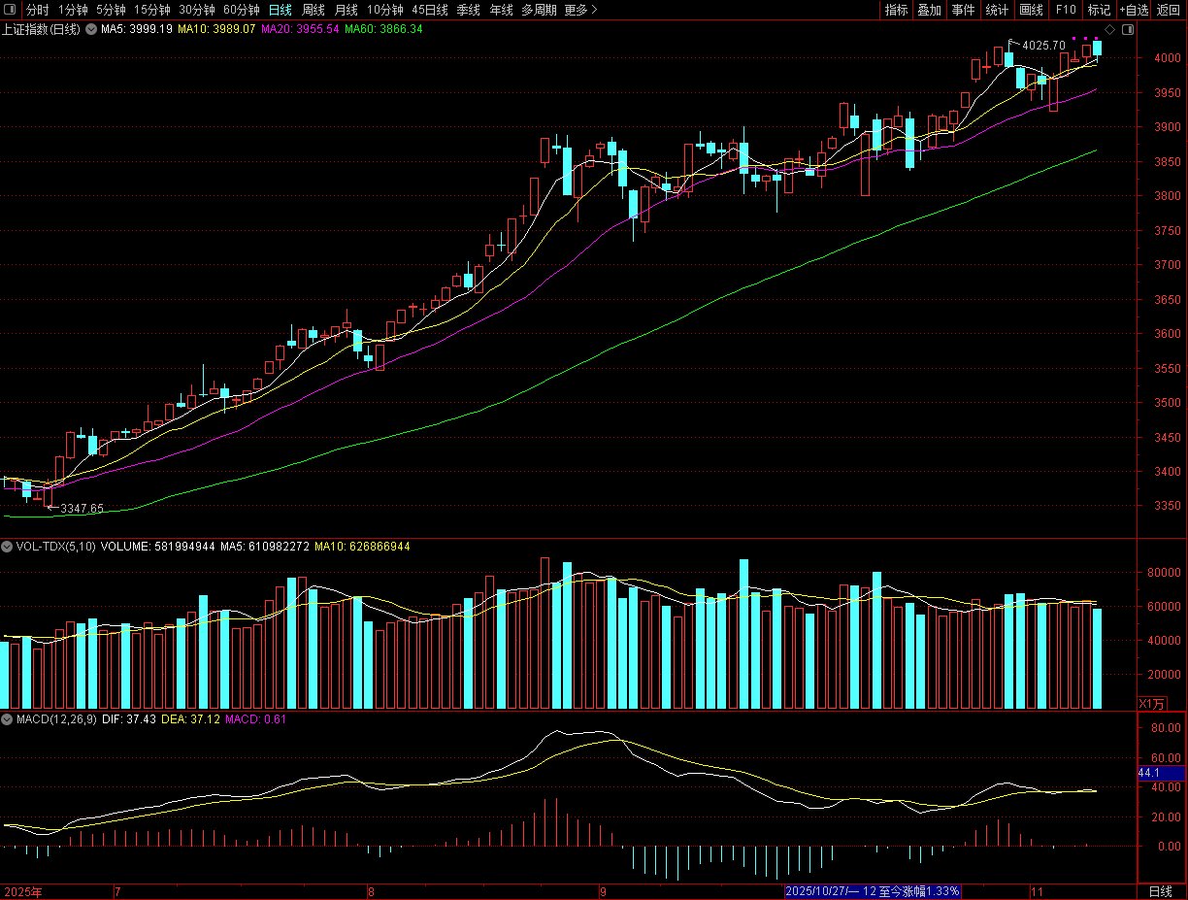
Task: Open the 标记 marker tool
Action: [x=1099, y=10]
